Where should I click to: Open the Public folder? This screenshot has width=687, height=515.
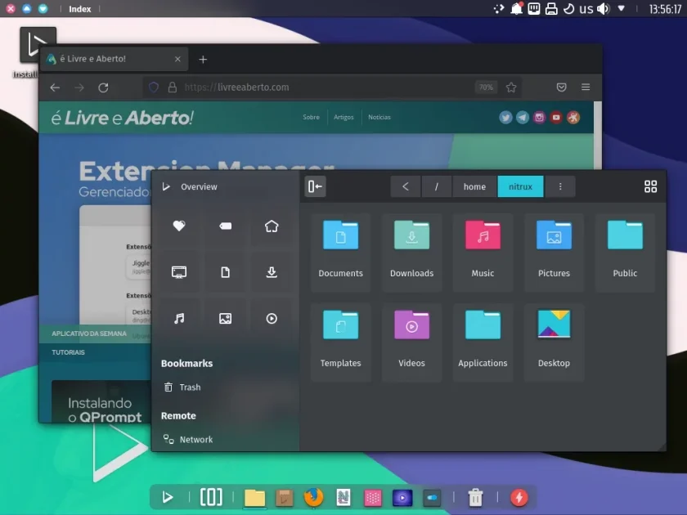625,253
